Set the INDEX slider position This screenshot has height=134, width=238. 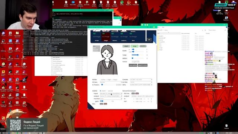(138, 58)
